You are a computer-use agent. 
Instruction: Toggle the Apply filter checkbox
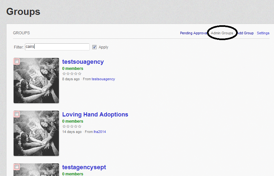(x=94, y=47)
